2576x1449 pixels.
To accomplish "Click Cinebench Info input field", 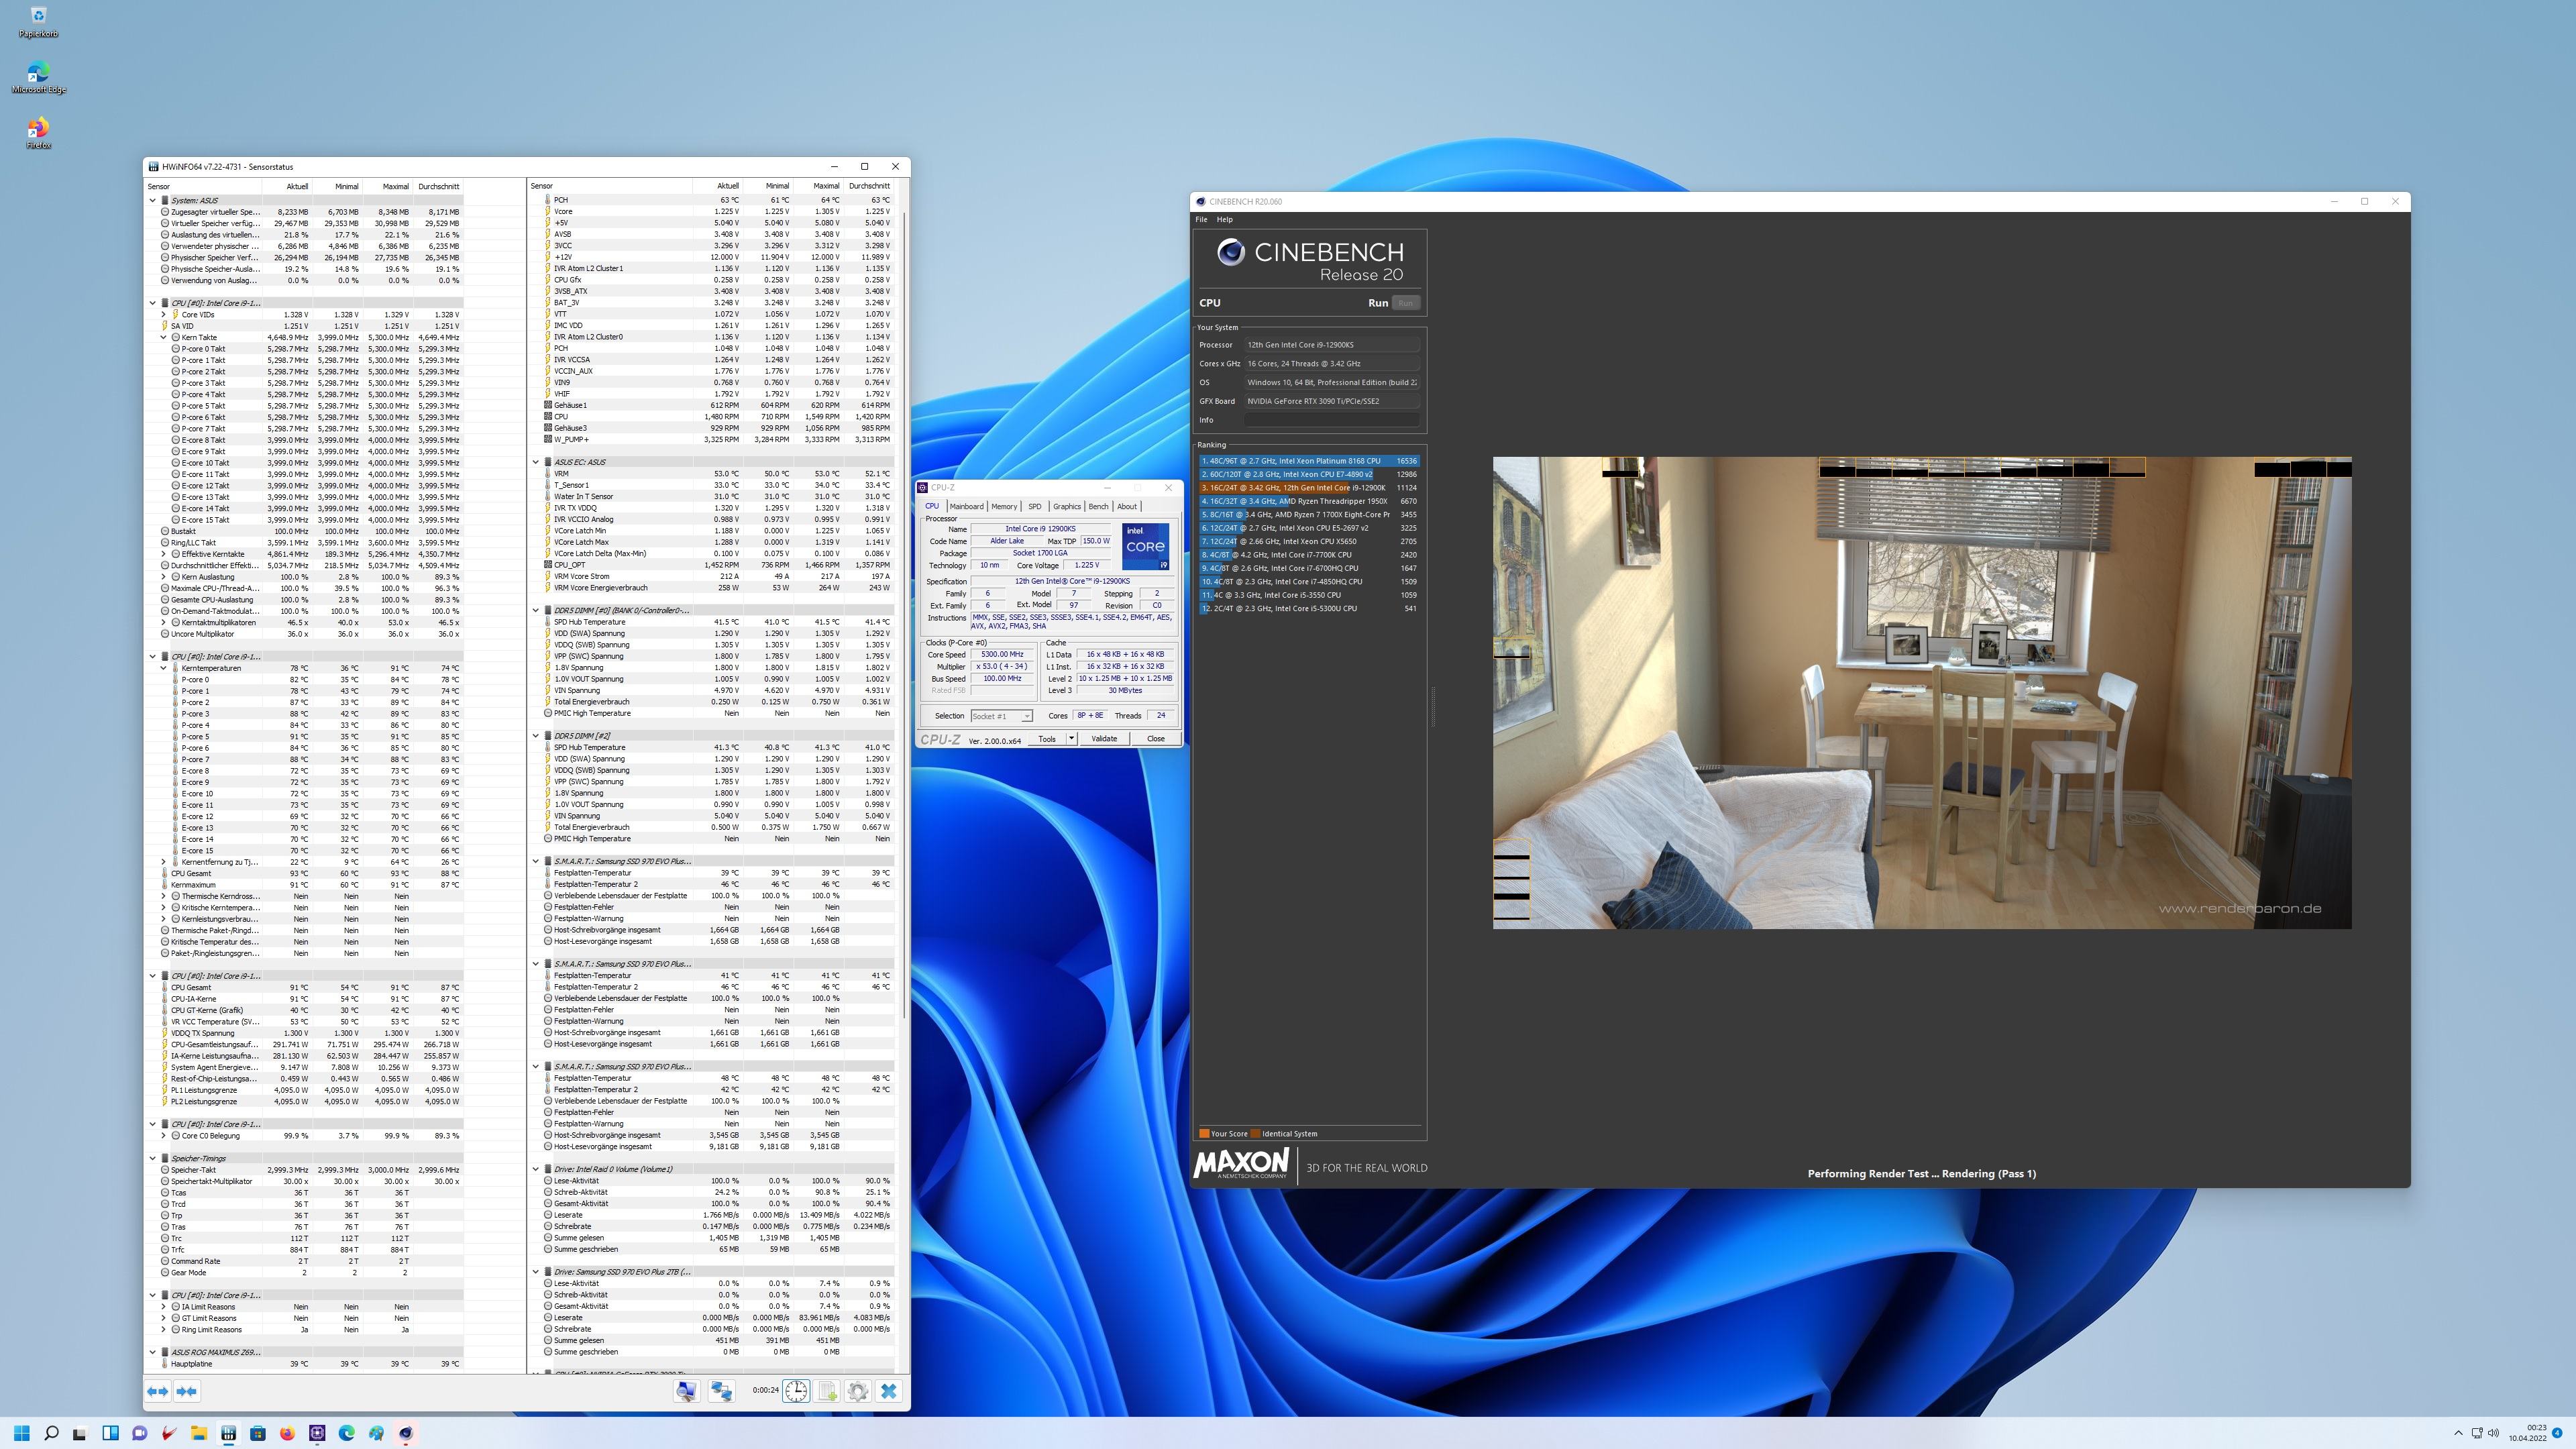I will click(x=1331, y=420).
